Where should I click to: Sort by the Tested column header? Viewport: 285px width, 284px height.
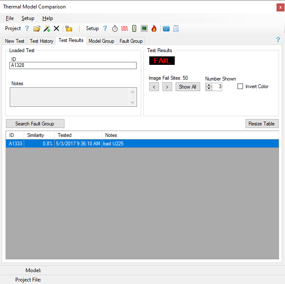(78, 135)
